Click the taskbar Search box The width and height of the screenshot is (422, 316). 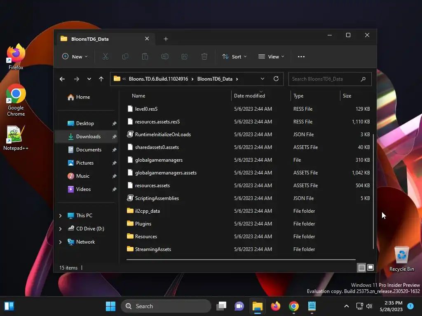(x=166, y=306)
